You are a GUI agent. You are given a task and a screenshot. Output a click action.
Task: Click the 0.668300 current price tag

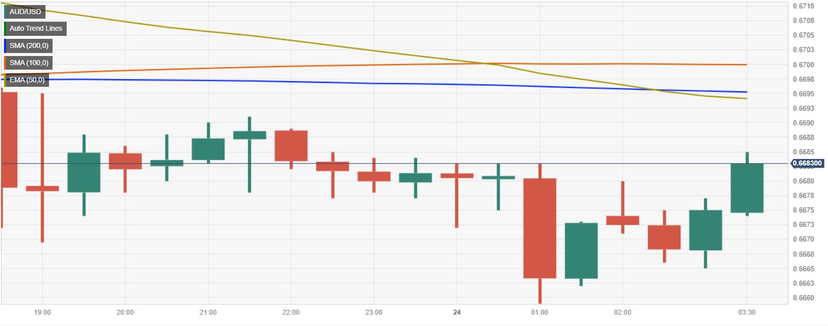807,164
